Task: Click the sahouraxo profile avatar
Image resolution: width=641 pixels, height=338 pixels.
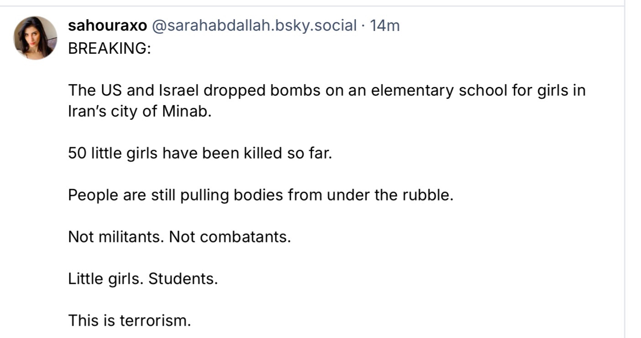Action: tap(36, 38)
